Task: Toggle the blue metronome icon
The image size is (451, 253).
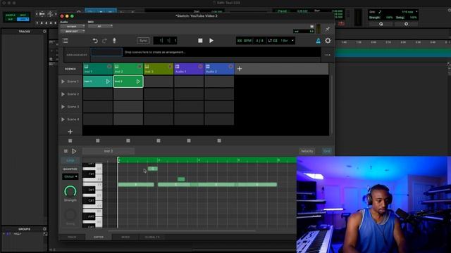Action: 318,41
